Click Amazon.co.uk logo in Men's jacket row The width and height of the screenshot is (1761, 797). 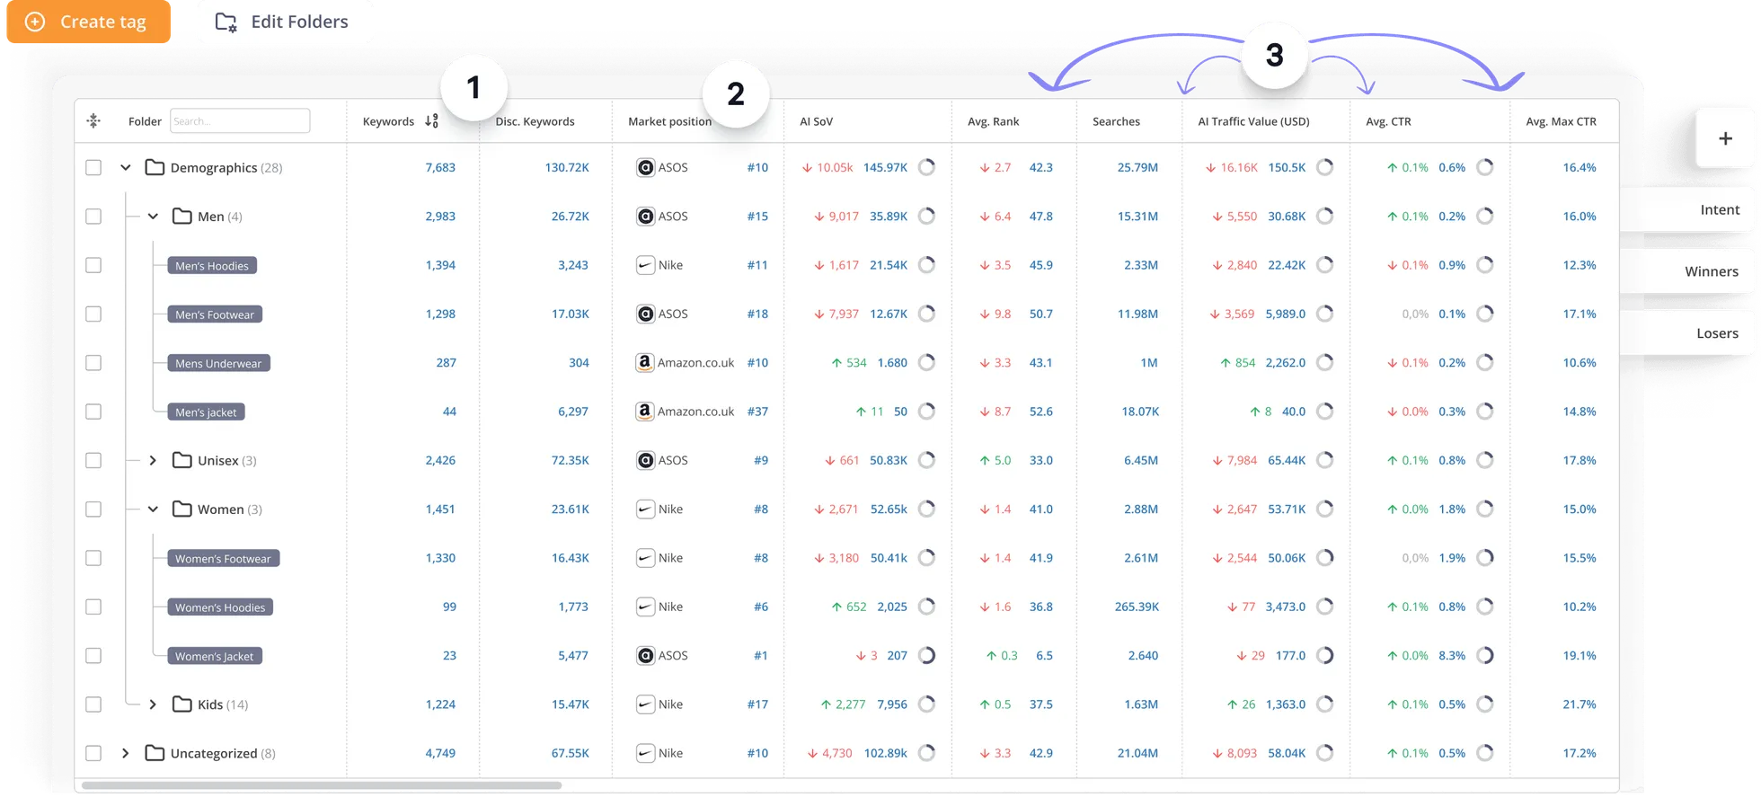point(644,412)
